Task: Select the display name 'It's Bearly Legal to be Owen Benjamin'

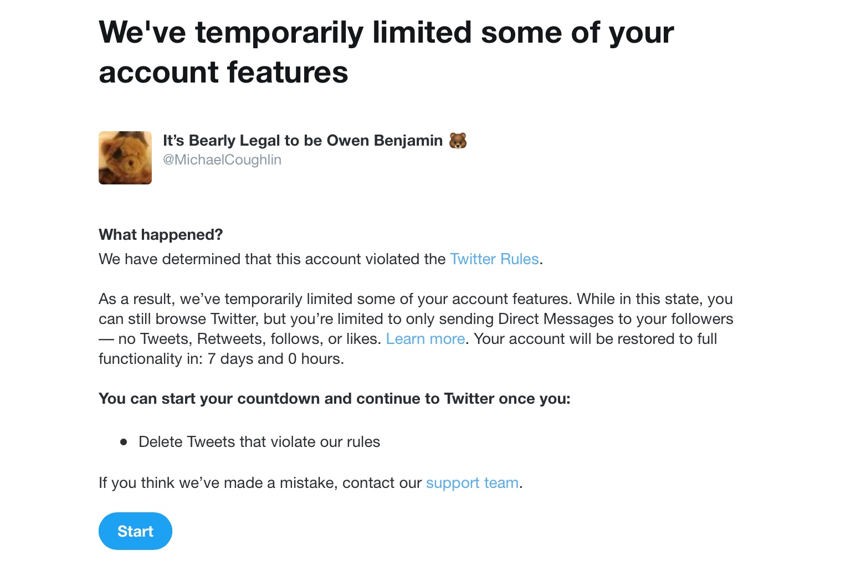Action: 303,141
